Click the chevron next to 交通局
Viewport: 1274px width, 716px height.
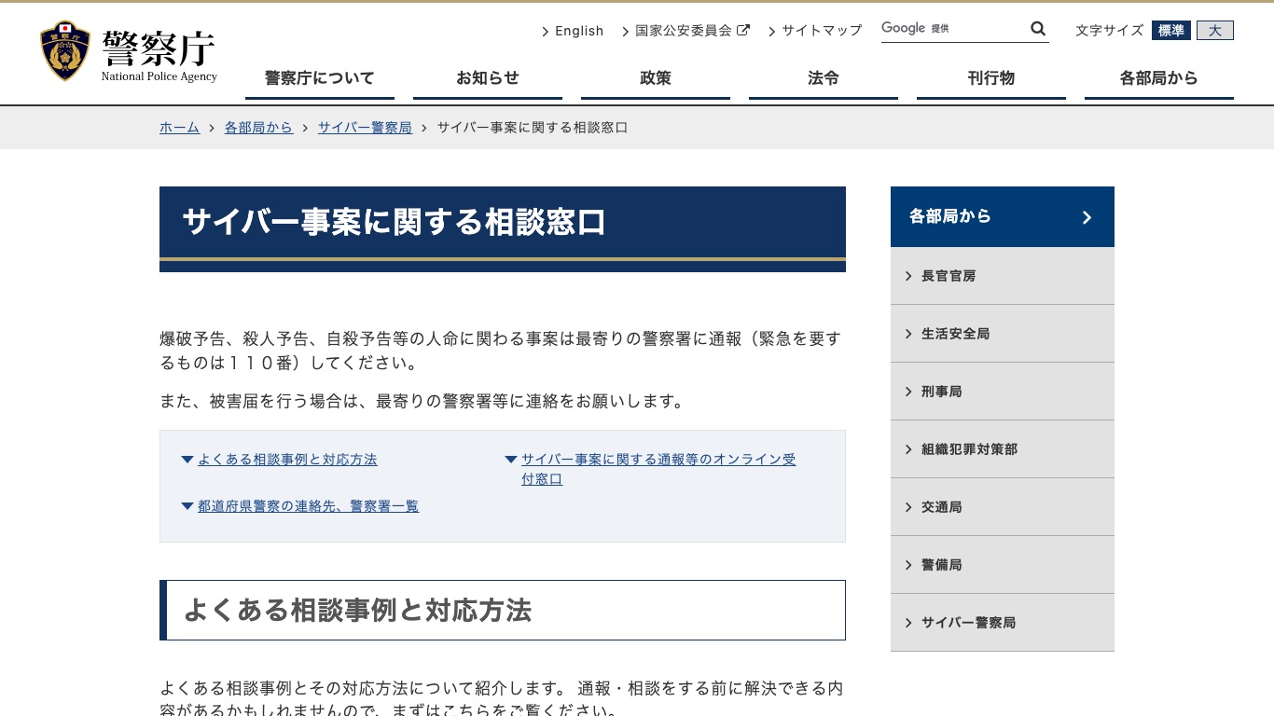[x=908, y=507]
